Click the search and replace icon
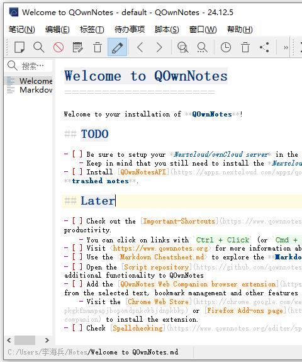 click(202, 47)
